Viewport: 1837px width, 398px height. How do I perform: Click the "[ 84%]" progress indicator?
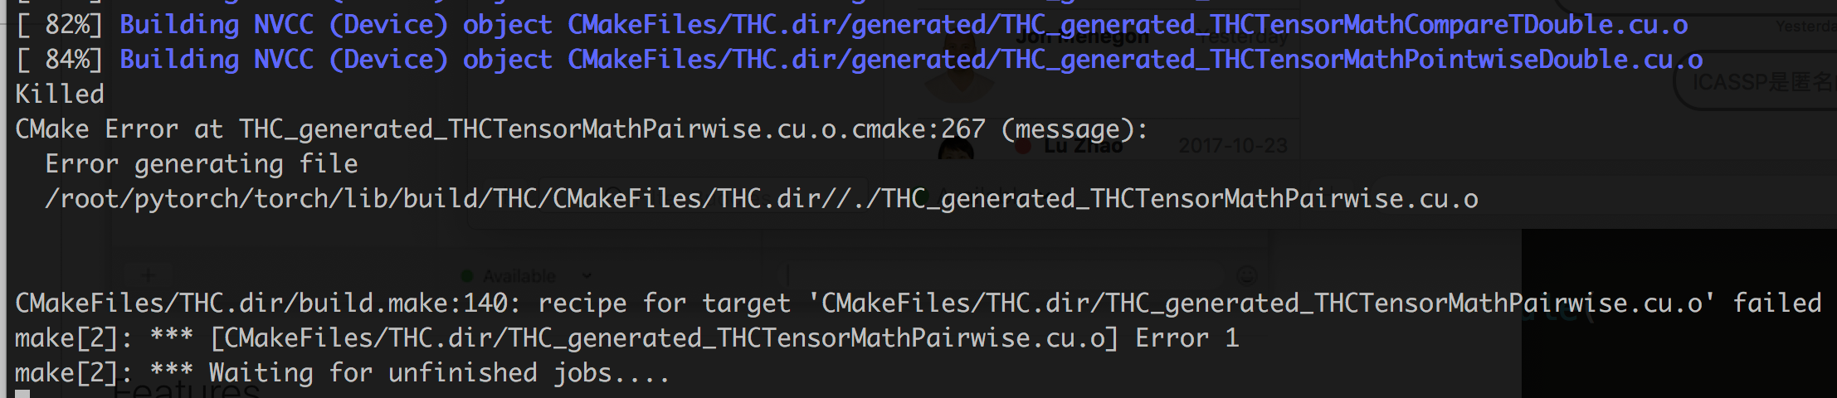(x=59, y=60)
